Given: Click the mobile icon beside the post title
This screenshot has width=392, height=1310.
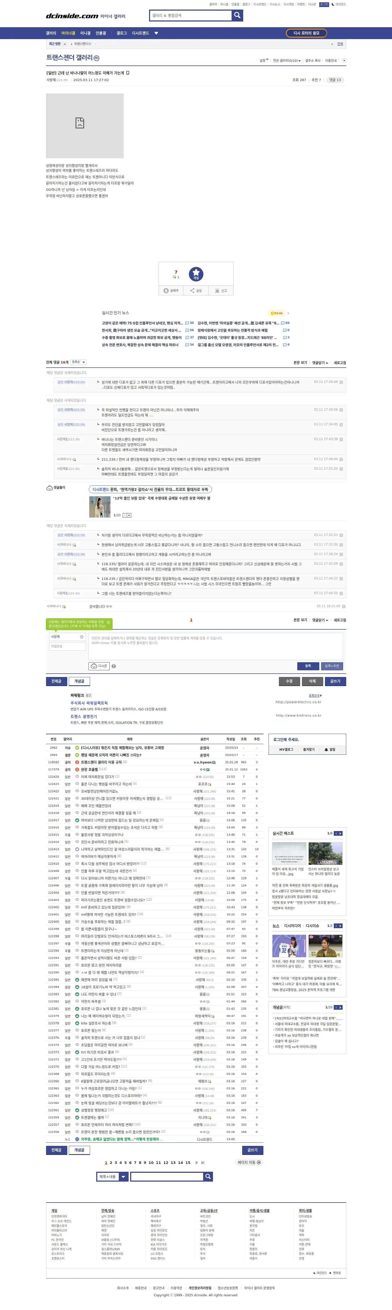Looking at the screenshot, I should tap(128, 73).
